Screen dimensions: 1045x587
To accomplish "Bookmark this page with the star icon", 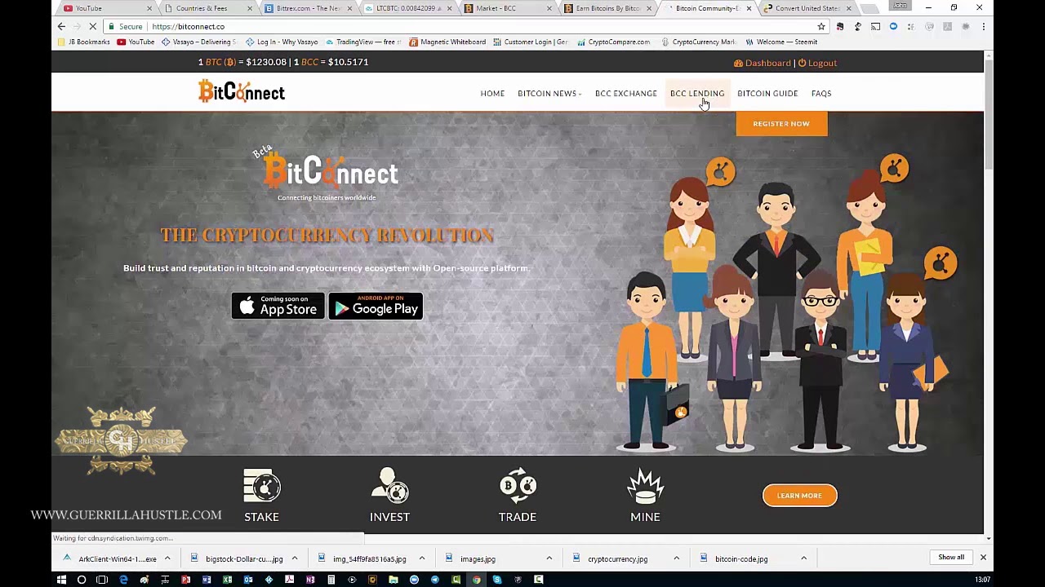I will pos(821,26).
